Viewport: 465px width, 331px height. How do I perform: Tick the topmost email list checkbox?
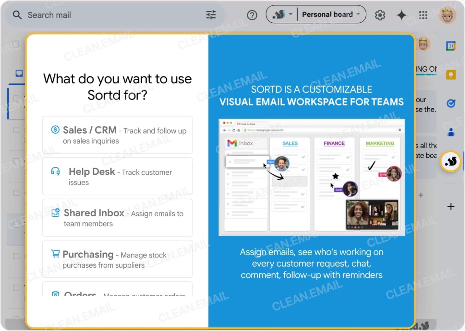[16, 98]
